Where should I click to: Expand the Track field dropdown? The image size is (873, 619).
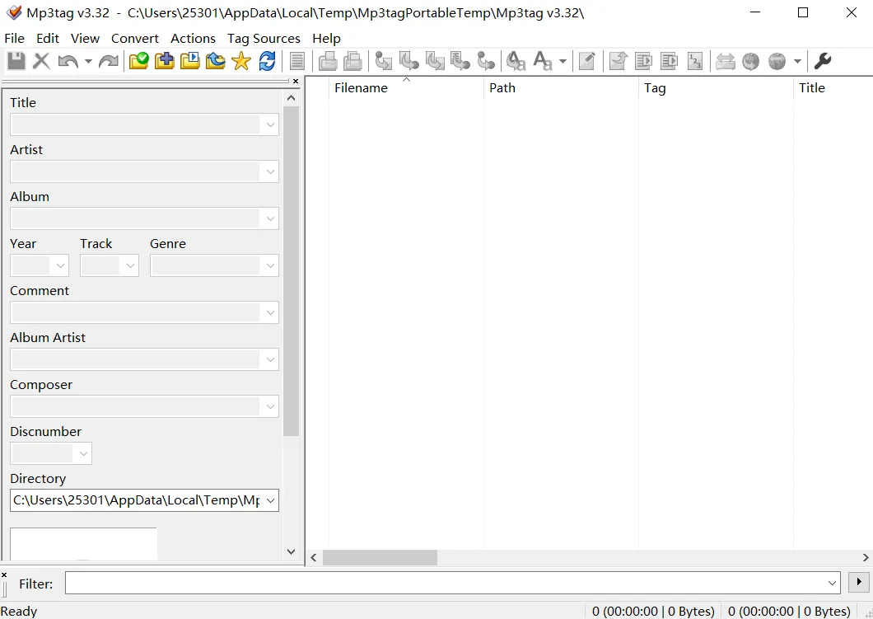[130, 265]
